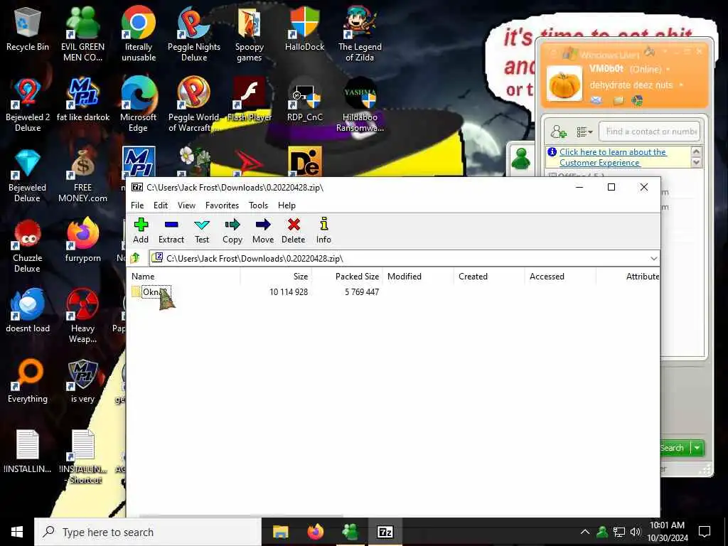Sort by the Name column
The image size is (728, 546).
(184, 277)
